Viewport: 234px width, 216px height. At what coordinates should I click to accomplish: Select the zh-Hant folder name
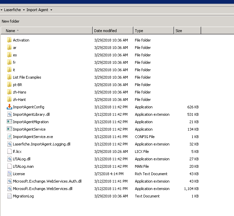click(x=19, y=100)
